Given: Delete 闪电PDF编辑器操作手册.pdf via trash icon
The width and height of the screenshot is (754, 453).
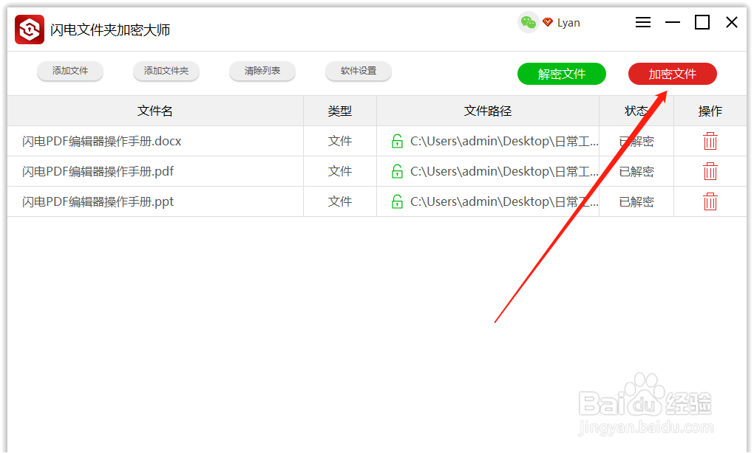Looking at the screenshot, I should 710,170.
